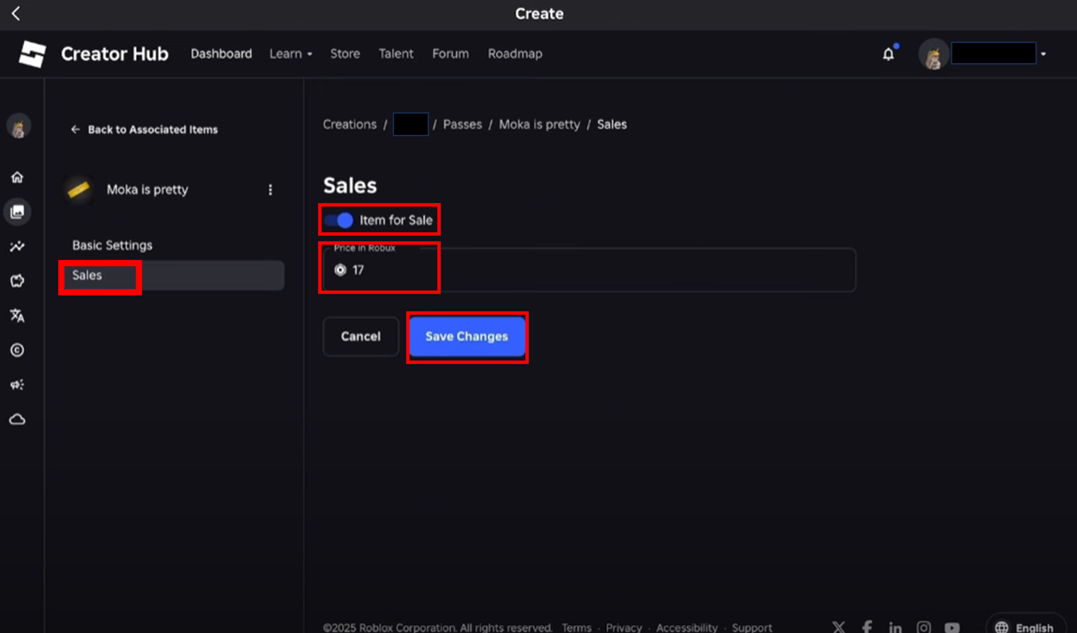Viewport: 1077px width, 633px height.
Task: Cancel the sales changes
Action: (x=361, y=337)
